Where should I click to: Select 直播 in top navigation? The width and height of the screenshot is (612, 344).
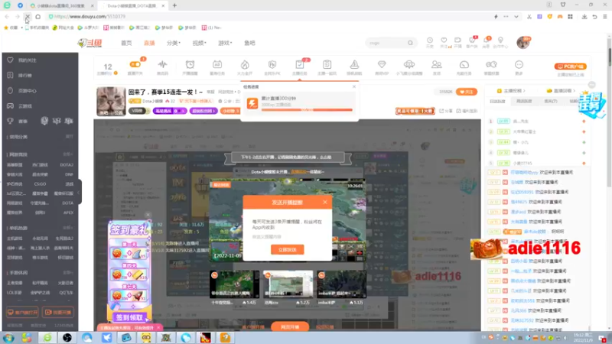(x=149, y=43)
